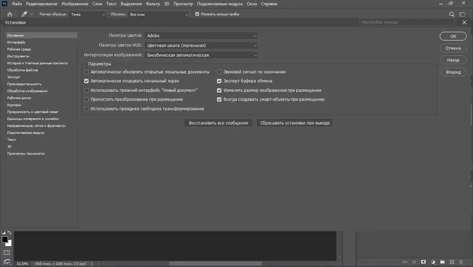Image resolution: width=473 pixels, height=267 pixels.
Task: Click the search magnifier icon
Action: (452, 14)
